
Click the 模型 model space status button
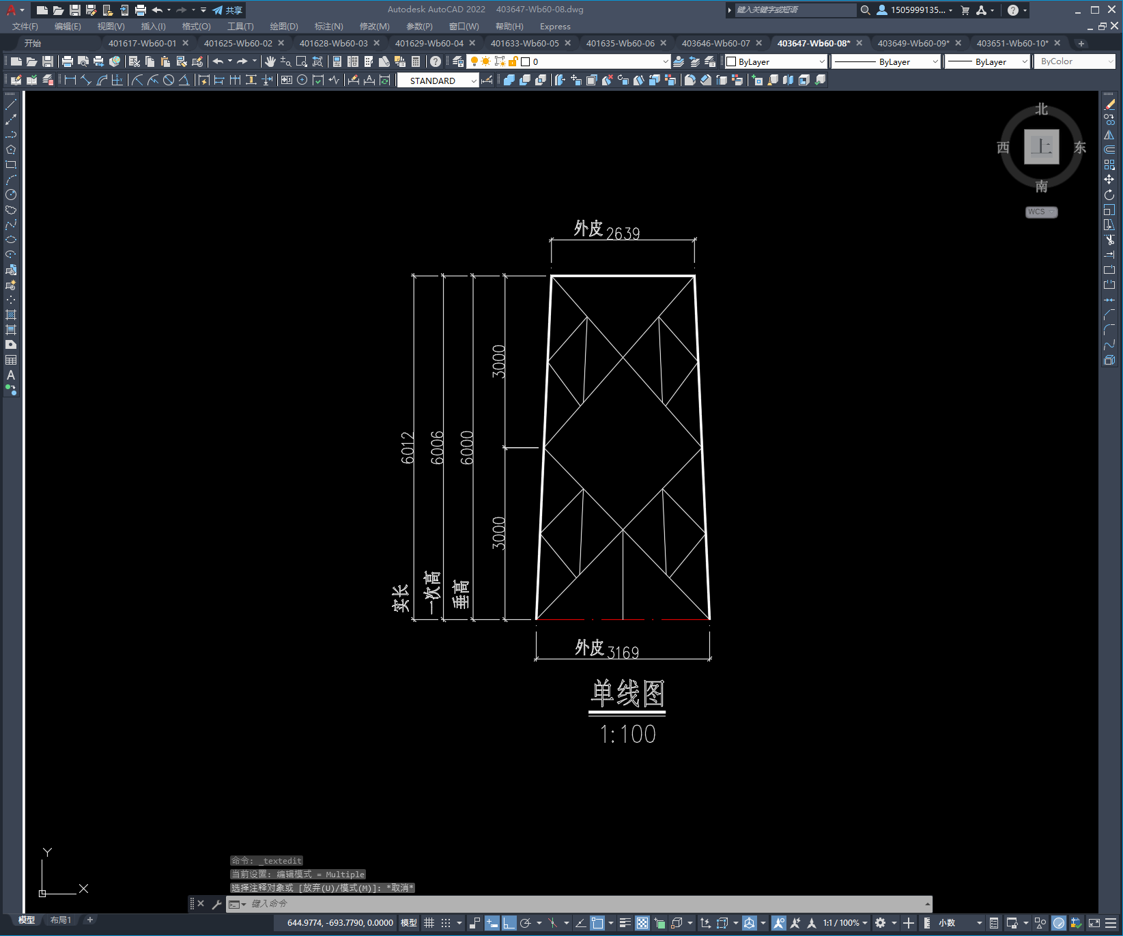[409, 923]
